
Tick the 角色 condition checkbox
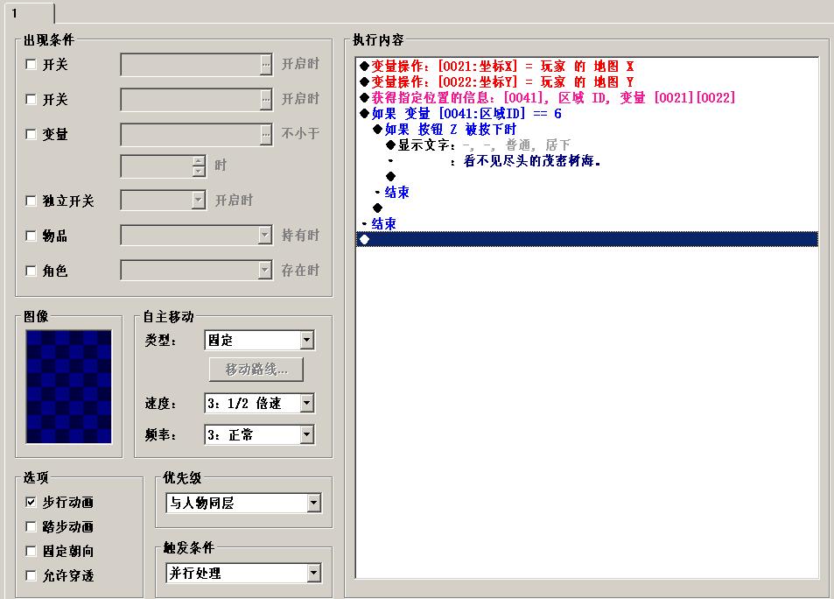(31, 271)
